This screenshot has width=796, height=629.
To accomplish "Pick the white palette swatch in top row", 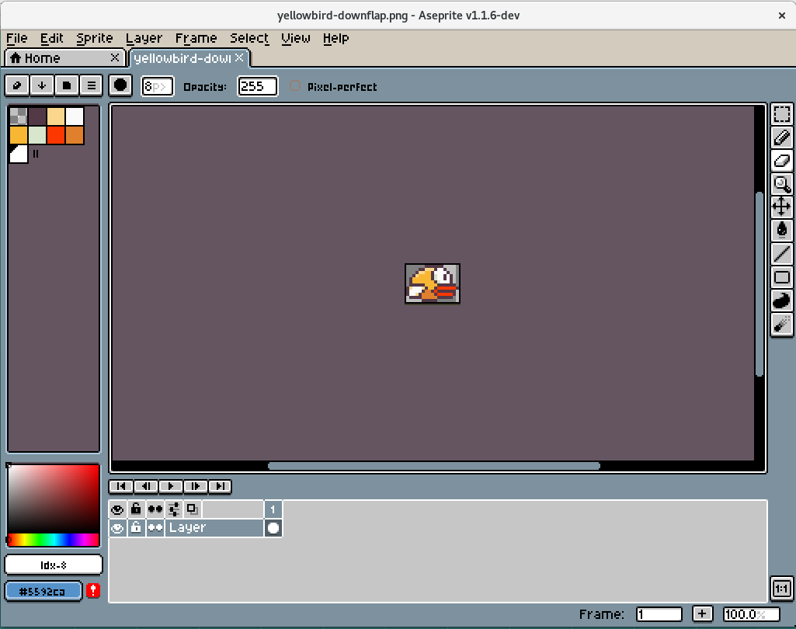I will coord(75,116).
